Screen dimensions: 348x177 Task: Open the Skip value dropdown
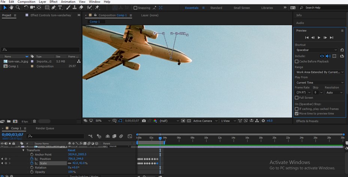(x=318, y=92)
